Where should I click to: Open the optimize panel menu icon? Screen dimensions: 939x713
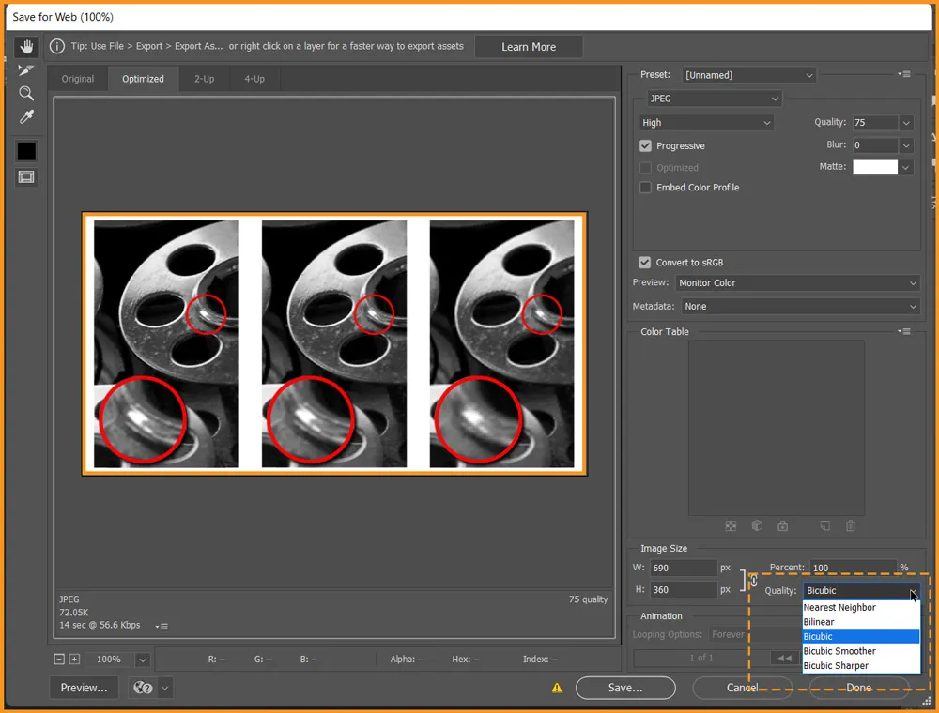pyautogui.click(x=903, y=74)
